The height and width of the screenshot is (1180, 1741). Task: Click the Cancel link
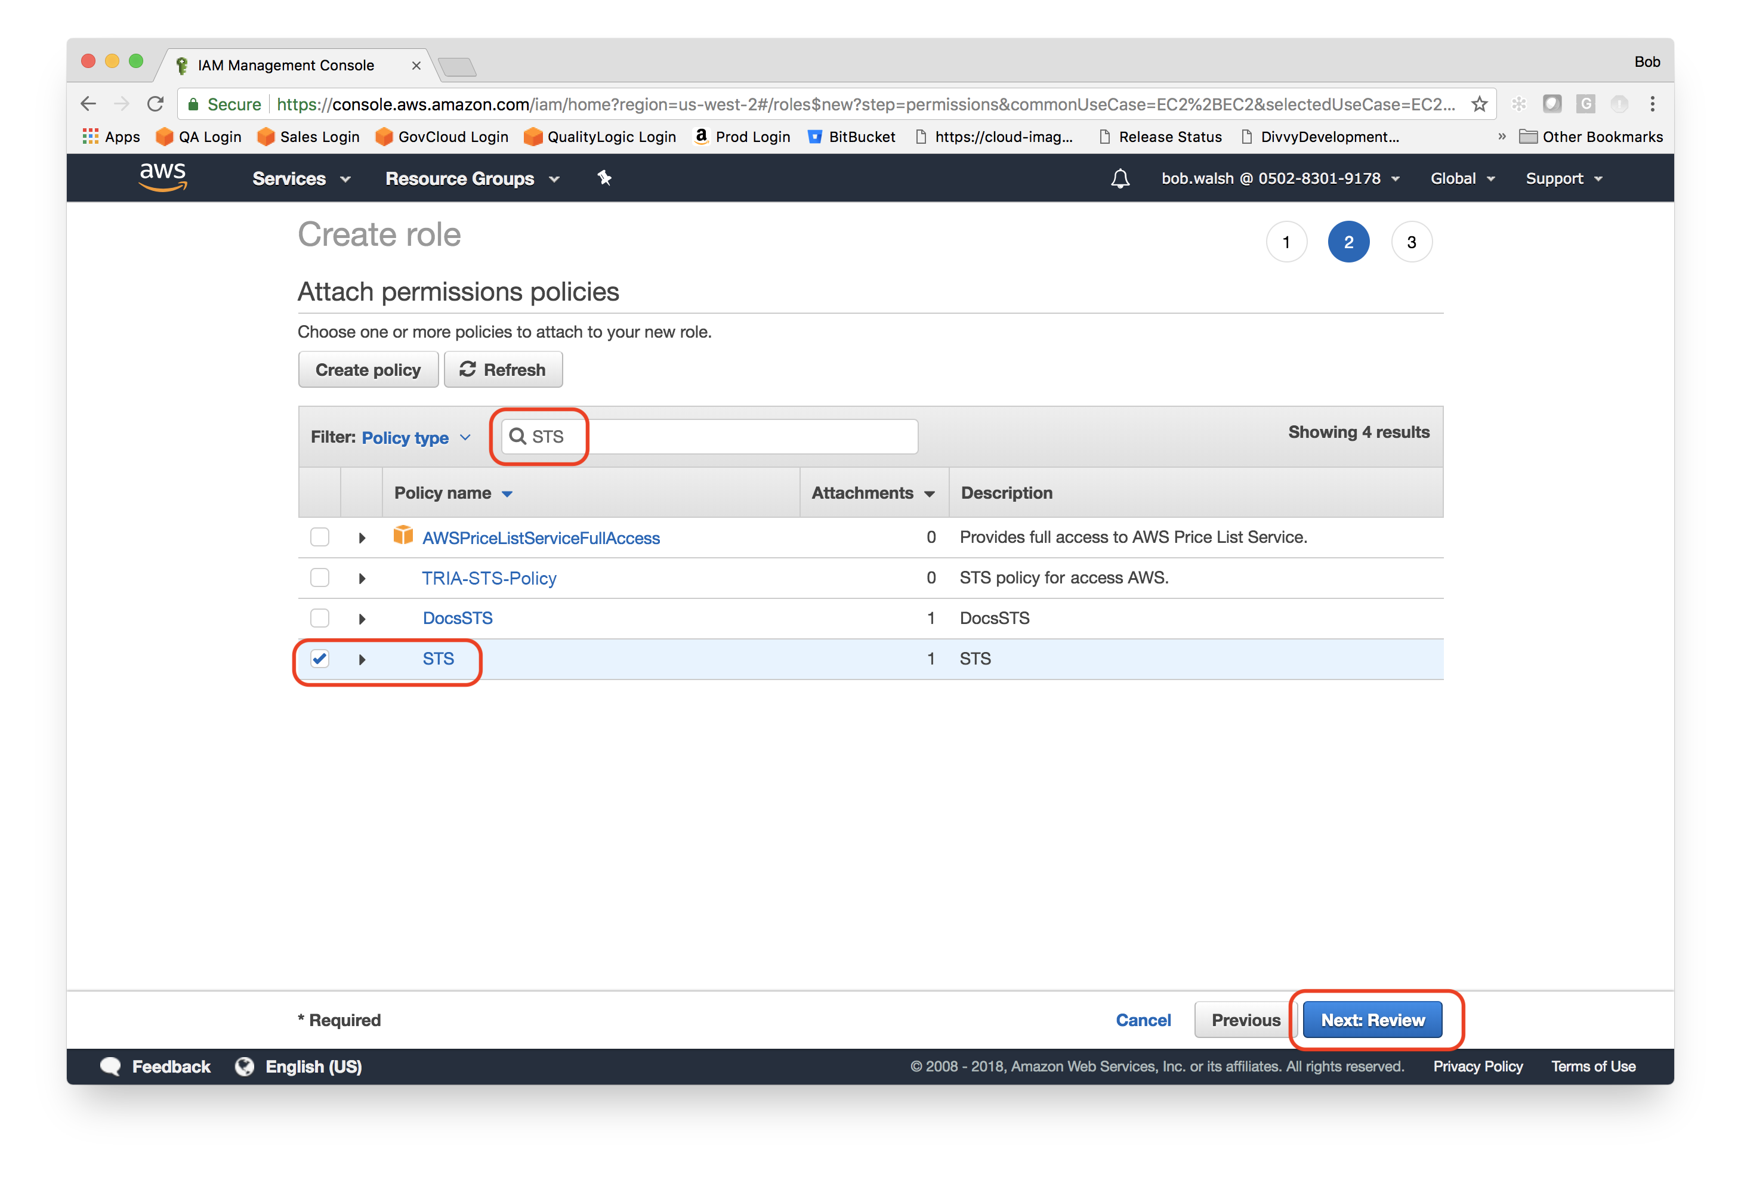point(1143,1020)
